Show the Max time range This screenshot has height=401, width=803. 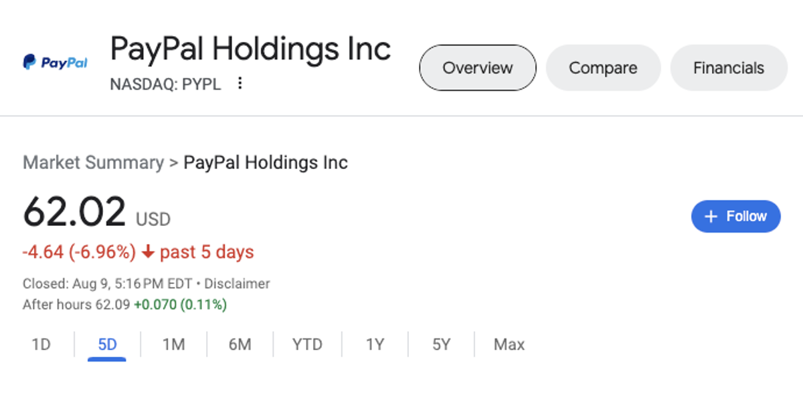(509, 345)
